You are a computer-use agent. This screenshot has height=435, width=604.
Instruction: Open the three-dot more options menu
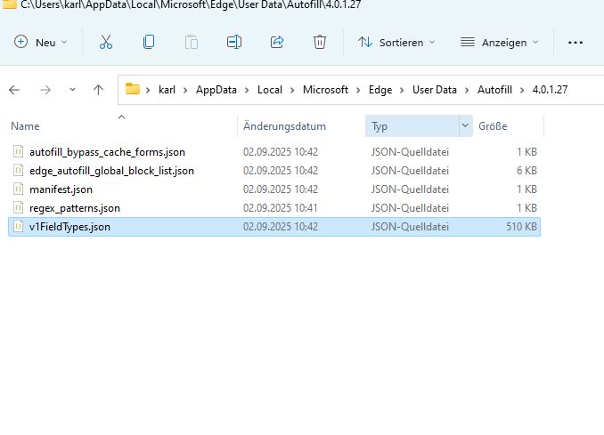click(575, 43)
